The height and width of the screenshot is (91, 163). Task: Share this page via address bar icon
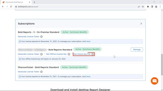(x=139, y=7)
